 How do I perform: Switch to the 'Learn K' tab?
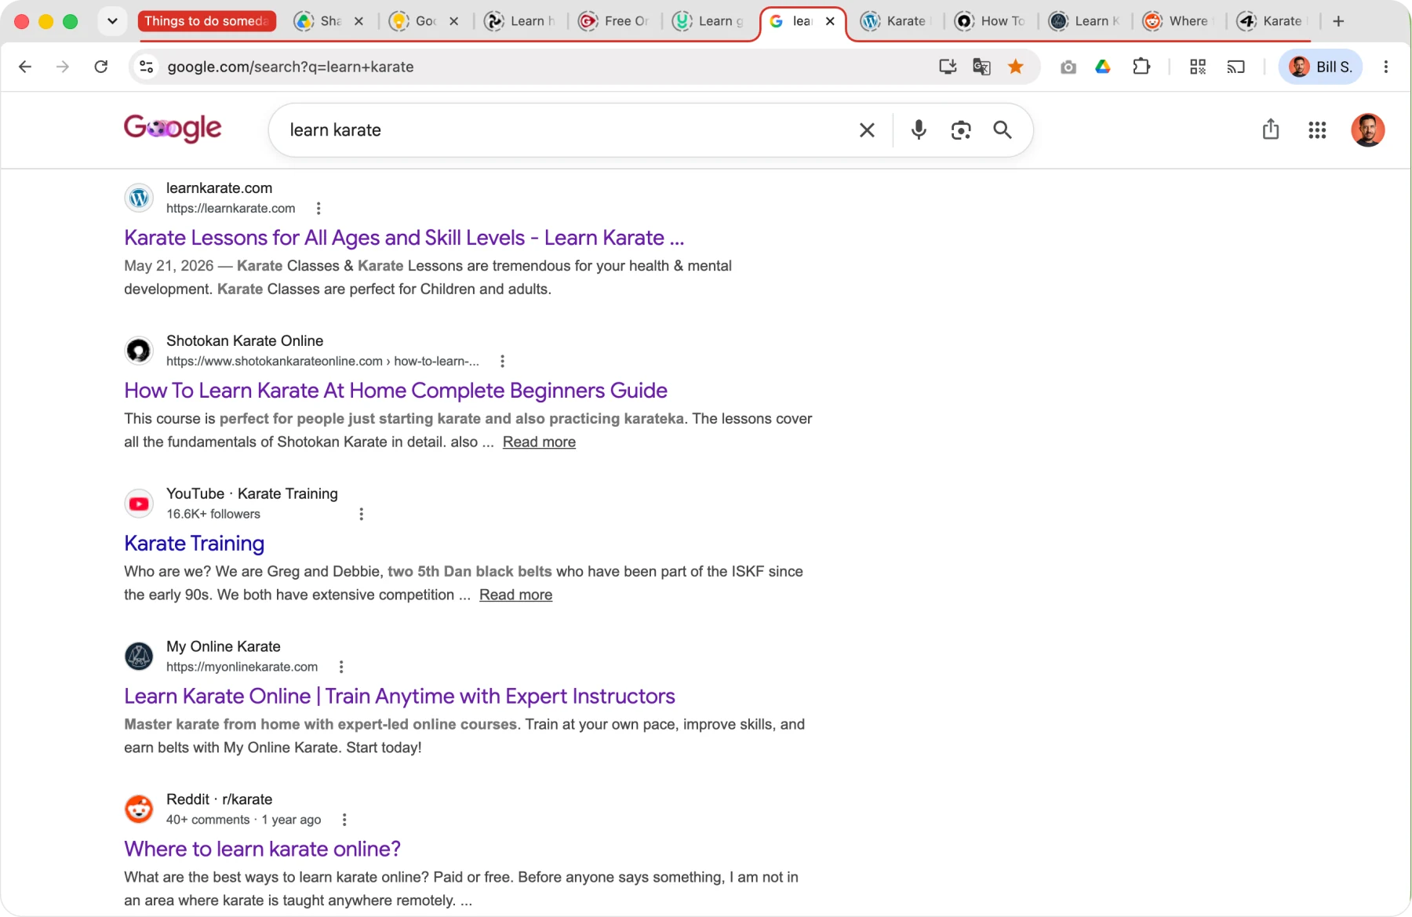1085,21
